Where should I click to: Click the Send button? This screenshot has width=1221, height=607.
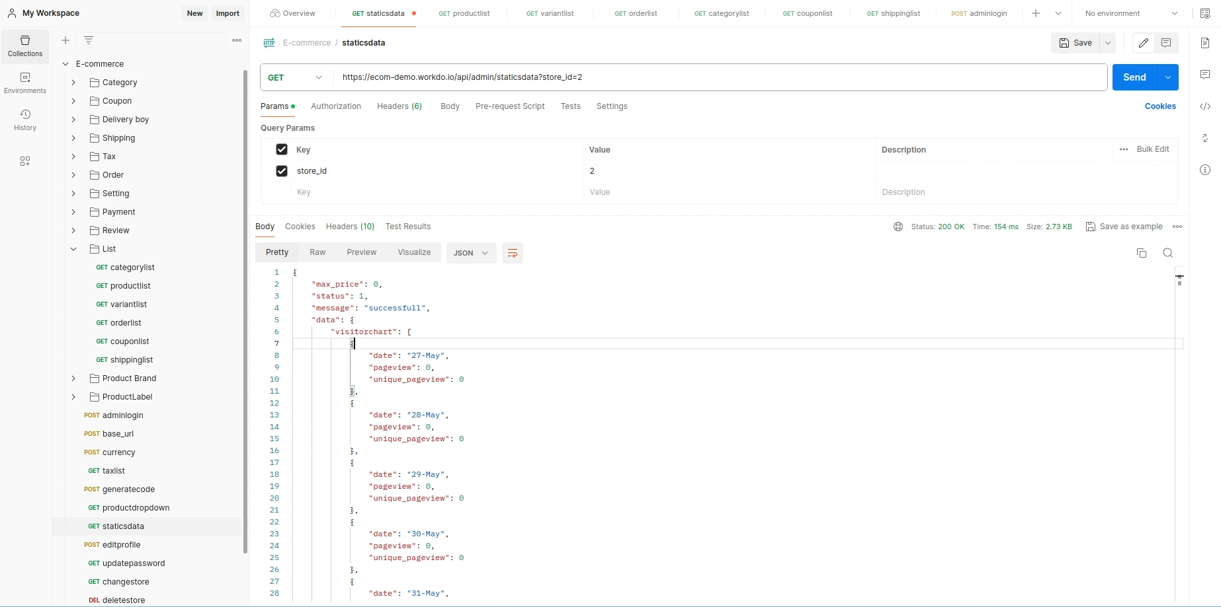coord(1135,77)
